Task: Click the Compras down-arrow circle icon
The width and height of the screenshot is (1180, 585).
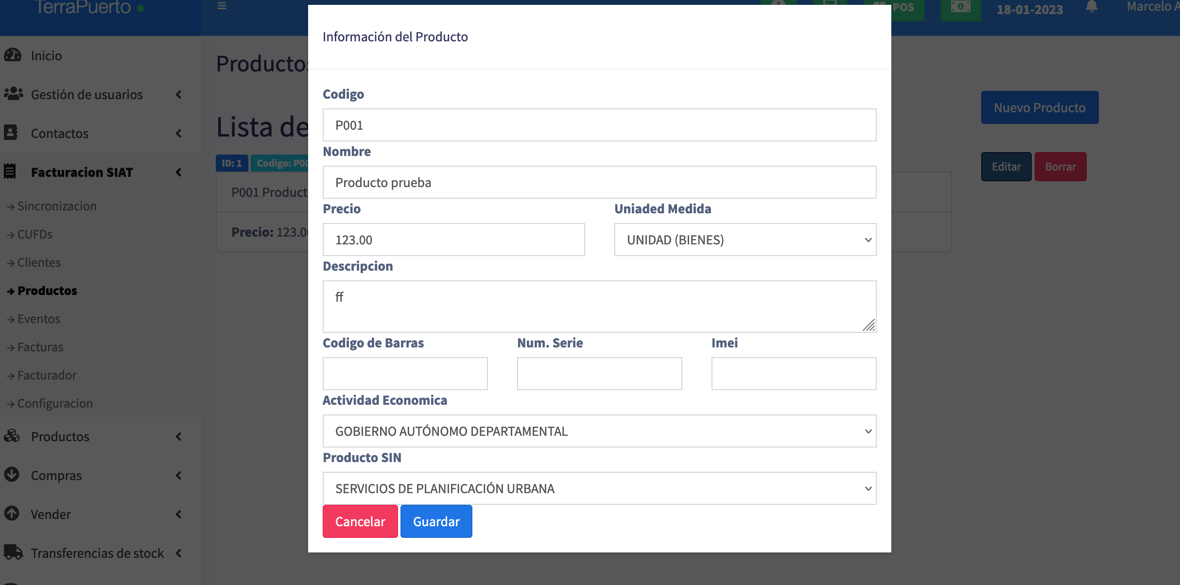Action: click(12, 475)
